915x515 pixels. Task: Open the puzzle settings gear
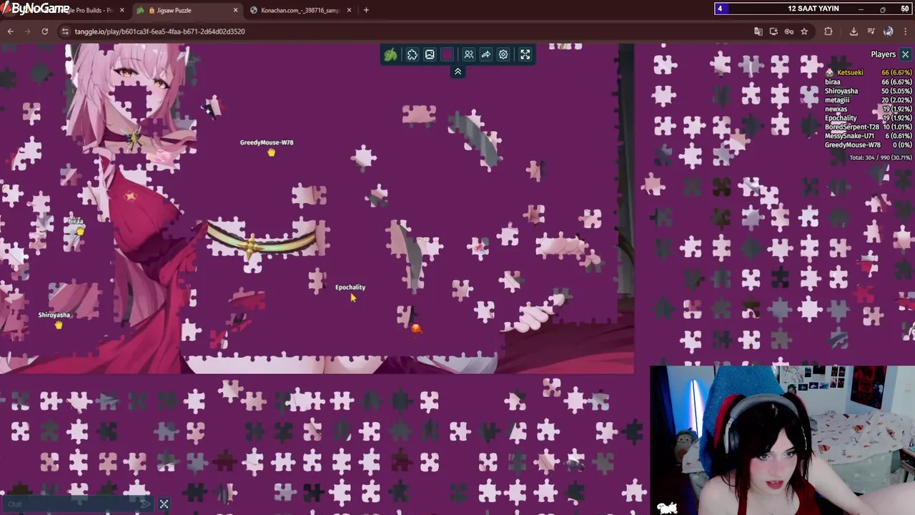(x=503, y=54)
